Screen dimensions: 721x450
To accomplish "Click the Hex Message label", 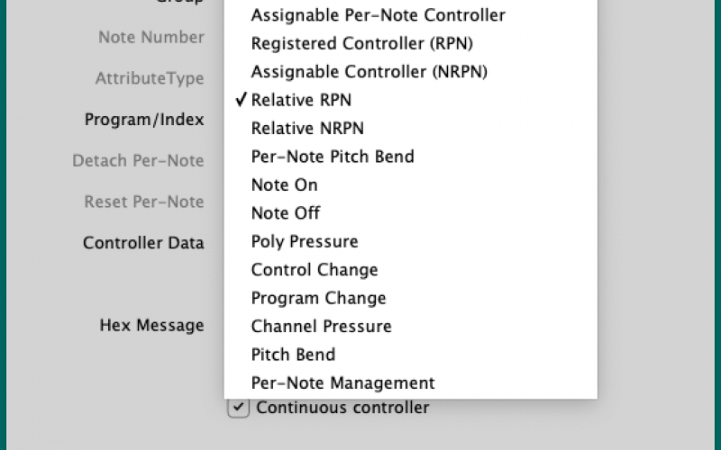I will click(151, 326).
